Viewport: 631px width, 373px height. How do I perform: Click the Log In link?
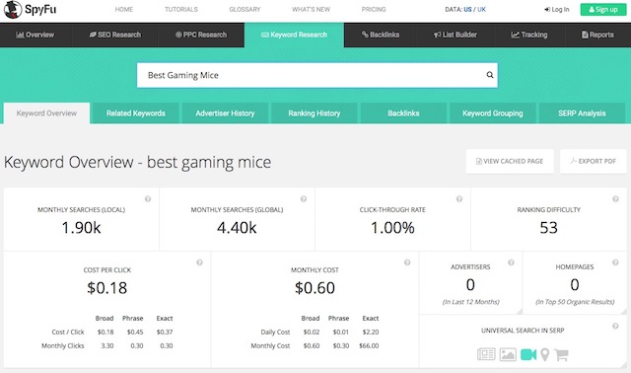(557, 9)
